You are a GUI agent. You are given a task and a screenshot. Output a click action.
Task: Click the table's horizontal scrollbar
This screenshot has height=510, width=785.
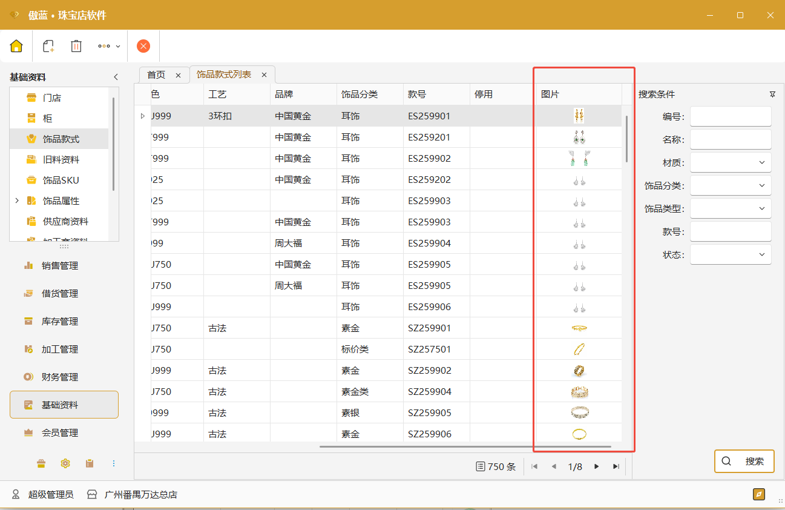click(465, 446)
